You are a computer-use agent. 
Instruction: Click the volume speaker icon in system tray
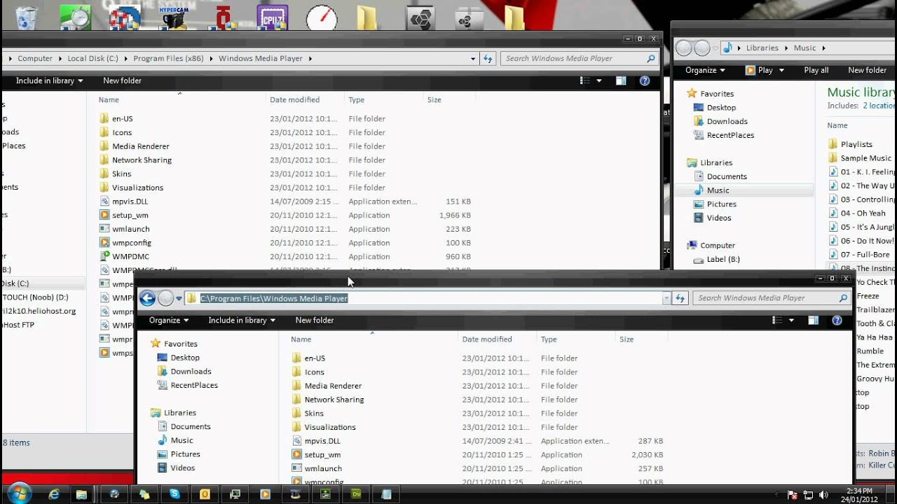824,494
